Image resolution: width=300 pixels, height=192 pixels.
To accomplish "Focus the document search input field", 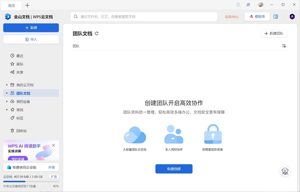I will tap(144, 16).
